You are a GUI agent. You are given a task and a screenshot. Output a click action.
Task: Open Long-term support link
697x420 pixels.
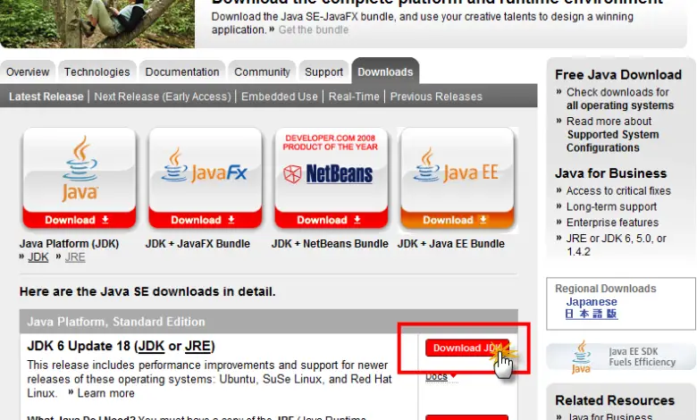point(611,206)
